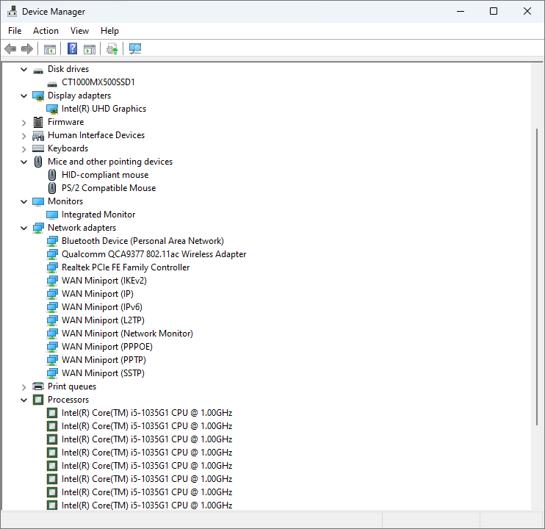Click the PS/2 Compatible Mouse icon
The width and height of the screenshot is (545, 529).
(52, 188)
